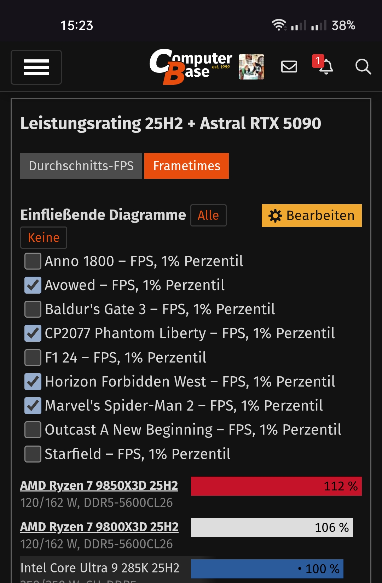
Task: Disable the Avowed checkbox
Action: click(x=33, y=285)
